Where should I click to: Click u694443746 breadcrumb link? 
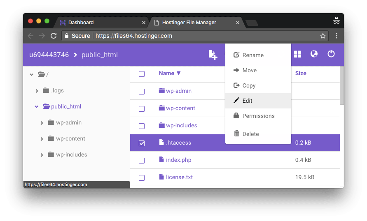[x=49, y=55]
